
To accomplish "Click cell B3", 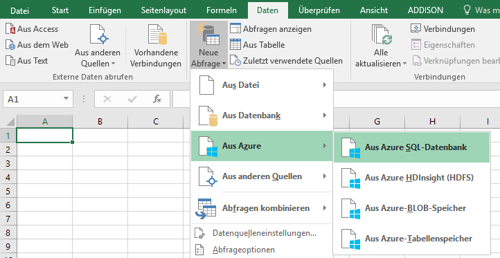I will tap(100, 163).
